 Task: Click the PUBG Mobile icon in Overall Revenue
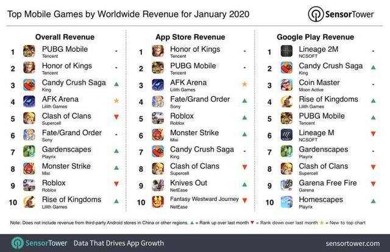[29, 51]
